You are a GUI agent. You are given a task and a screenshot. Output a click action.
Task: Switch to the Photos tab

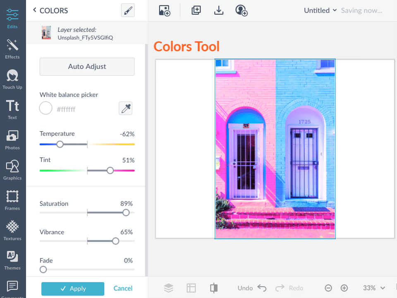12,140
